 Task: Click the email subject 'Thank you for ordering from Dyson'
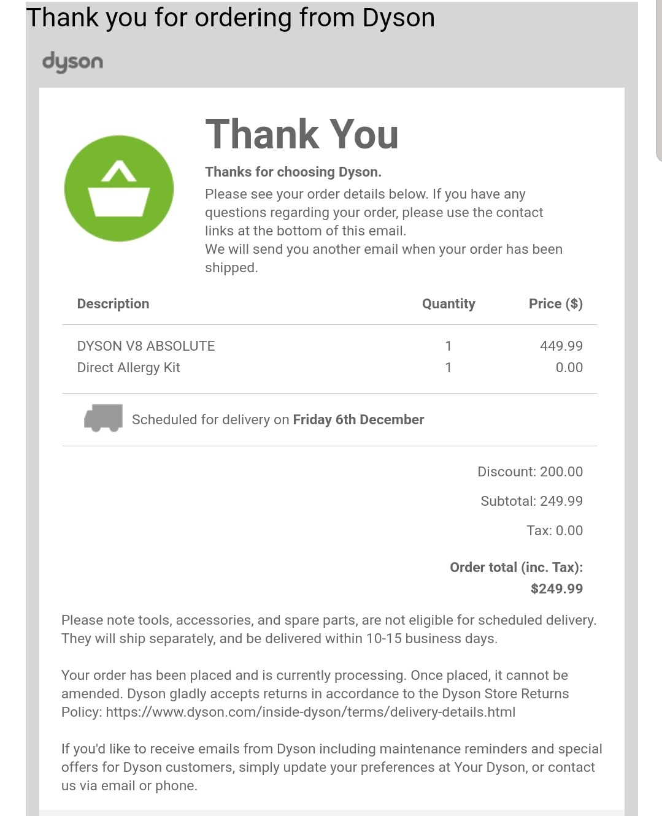[231, 18]
